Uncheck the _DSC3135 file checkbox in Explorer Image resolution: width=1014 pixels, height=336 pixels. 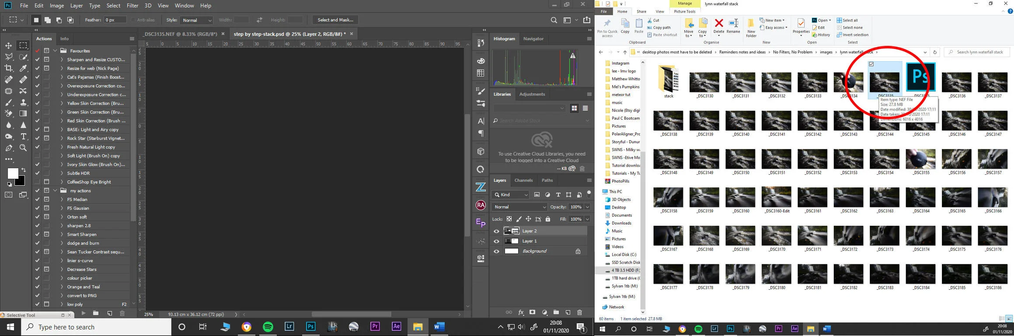(871, 64)
